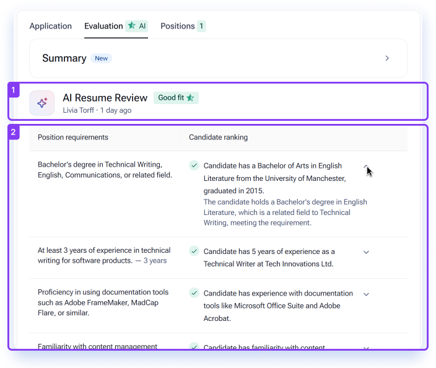Click the Positions count badge
This screenshot has width=436, height=368.
click(x=201, y=26)
